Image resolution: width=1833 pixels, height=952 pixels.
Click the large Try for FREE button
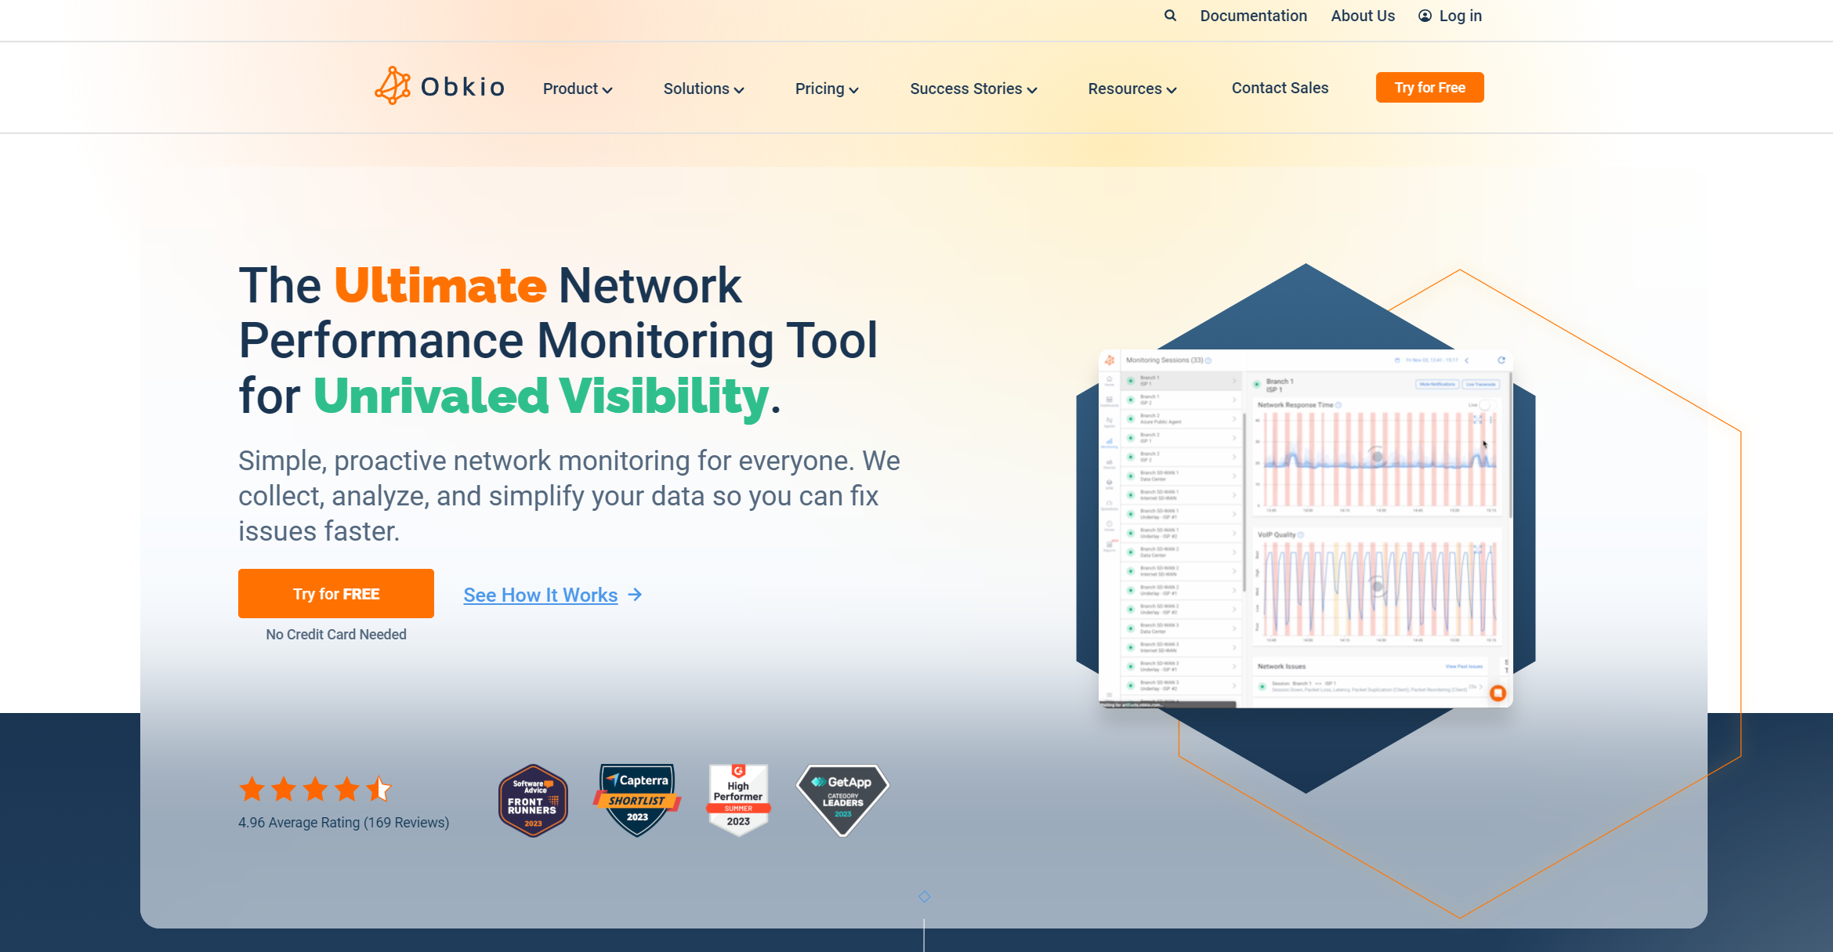[x=336, y=593]
